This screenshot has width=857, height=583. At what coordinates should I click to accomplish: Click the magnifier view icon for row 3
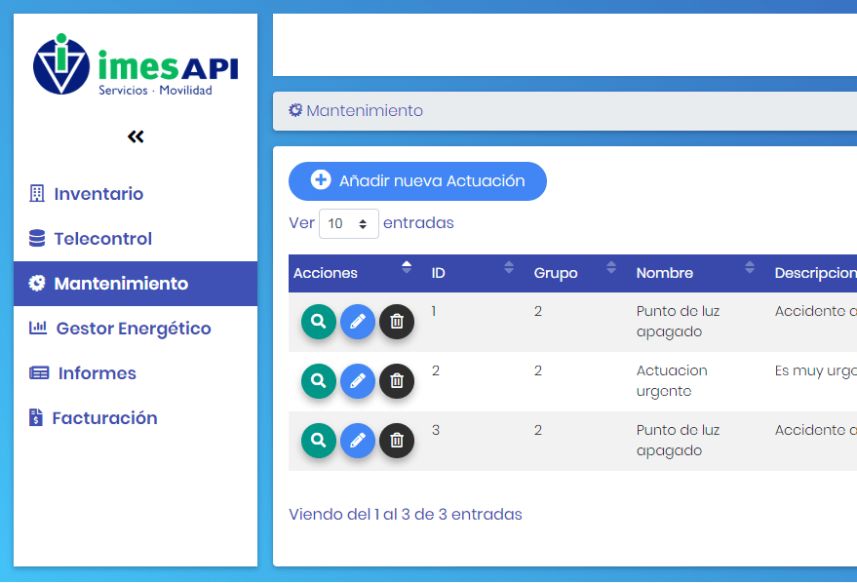pyautogui.click(x=318, y=441)
